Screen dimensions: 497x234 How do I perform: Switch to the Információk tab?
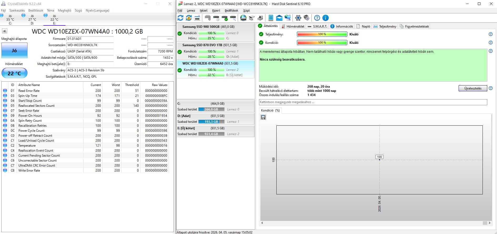point(342,26)
